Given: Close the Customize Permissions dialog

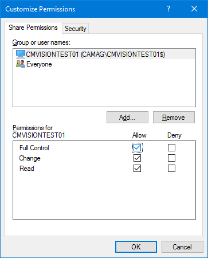Looking at the screenshot, I should (194, 9).
